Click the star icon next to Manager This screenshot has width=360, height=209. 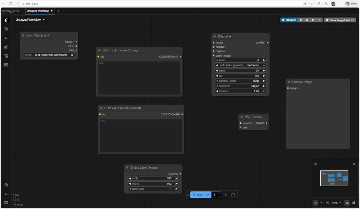[301, 20]
